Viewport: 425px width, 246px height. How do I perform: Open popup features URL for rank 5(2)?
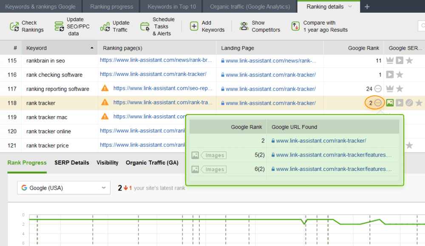point(334,155)
